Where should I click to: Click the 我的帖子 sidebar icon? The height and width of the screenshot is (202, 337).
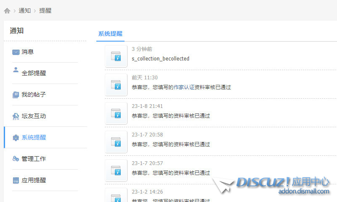coord(16,95)
